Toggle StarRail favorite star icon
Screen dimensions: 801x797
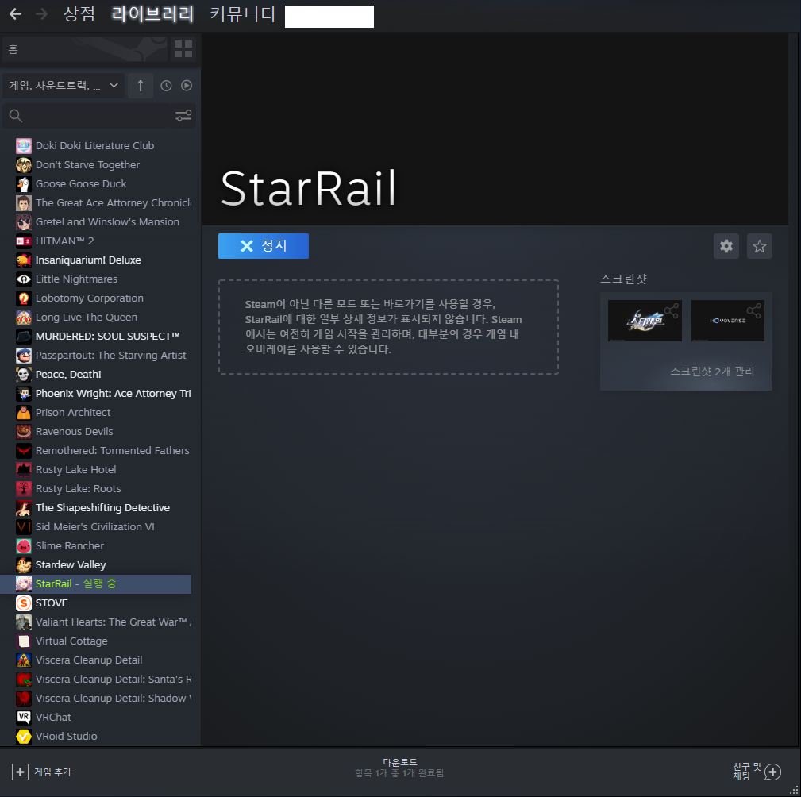(x=760, y=246)
